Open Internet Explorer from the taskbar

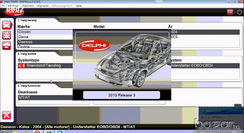click(48, 131)
